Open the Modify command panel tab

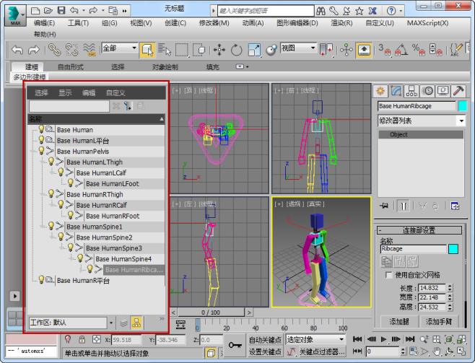point(396,91)
